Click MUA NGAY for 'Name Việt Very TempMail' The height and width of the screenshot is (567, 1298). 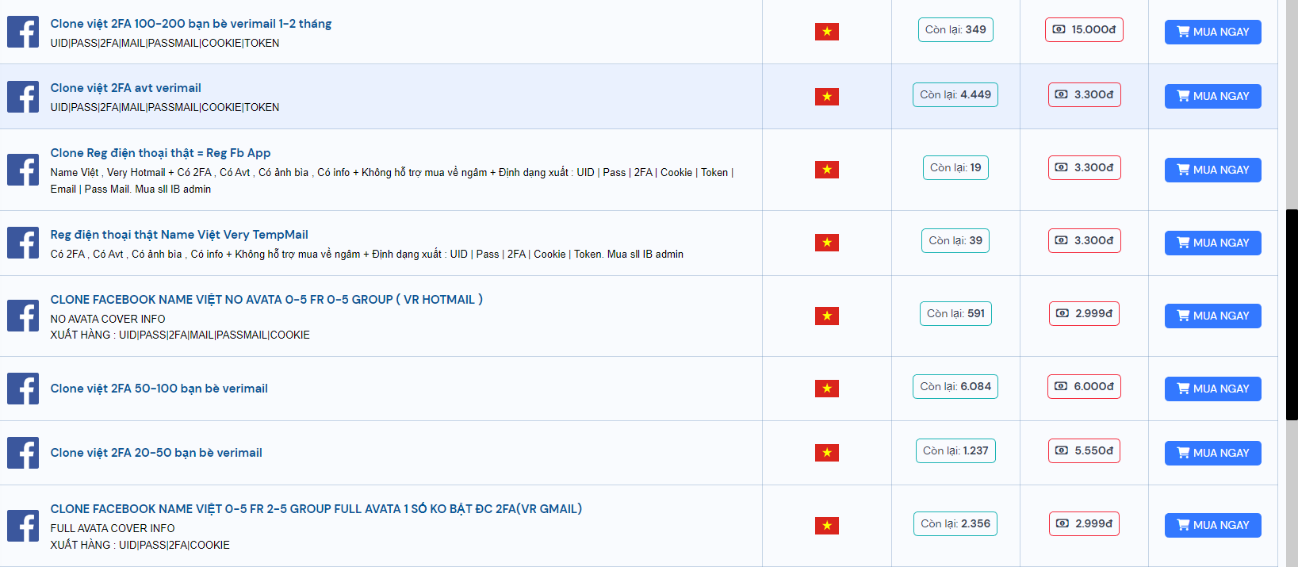(x=1212, y=243)
